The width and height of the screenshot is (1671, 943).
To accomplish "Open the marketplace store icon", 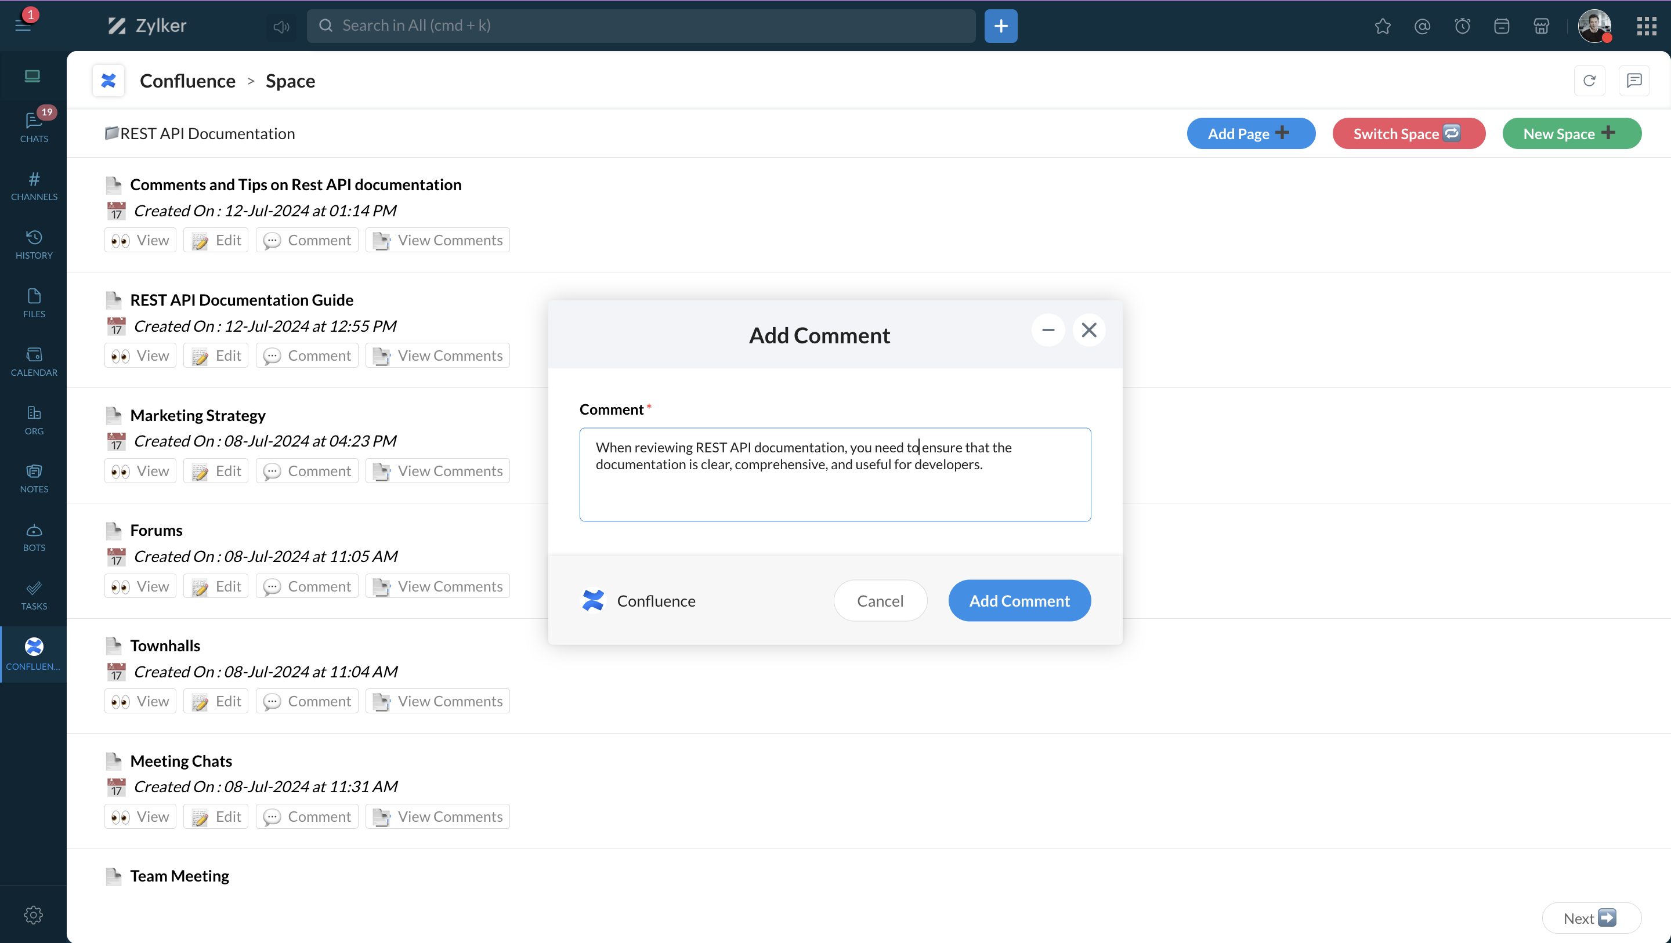I will (x=1541, y=26).
